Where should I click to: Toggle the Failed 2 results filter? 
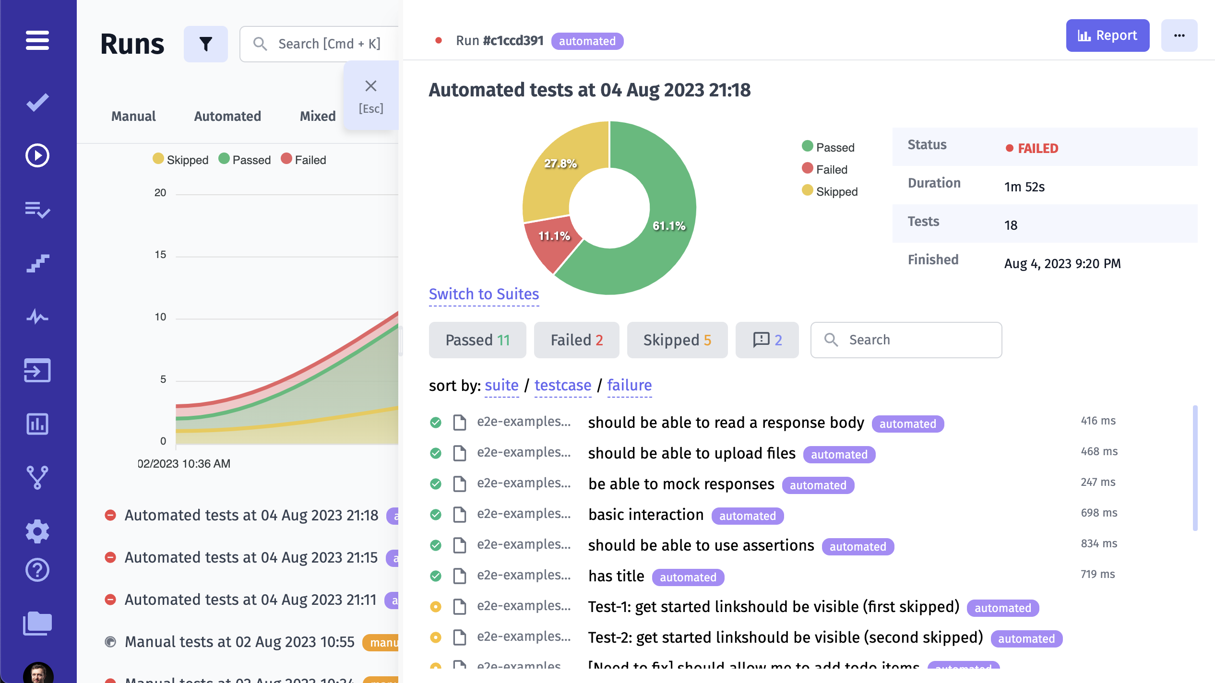[576, 340]
